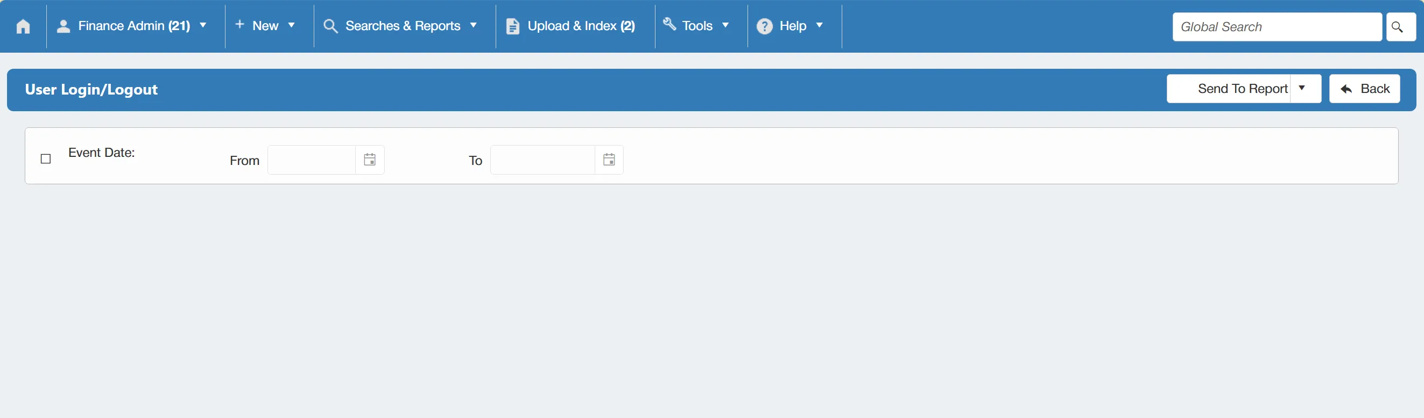1424x418 pixels.
Task: Open the Searches & Reports menu
Action: click(403, 26)
